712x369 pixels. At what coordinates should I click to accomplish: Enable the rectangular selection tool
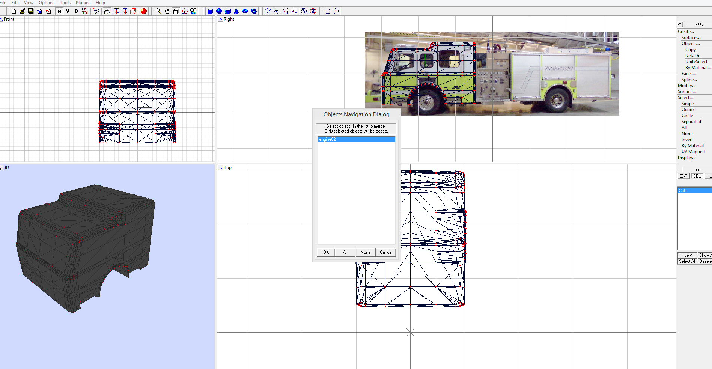click(x=328, y=11)
